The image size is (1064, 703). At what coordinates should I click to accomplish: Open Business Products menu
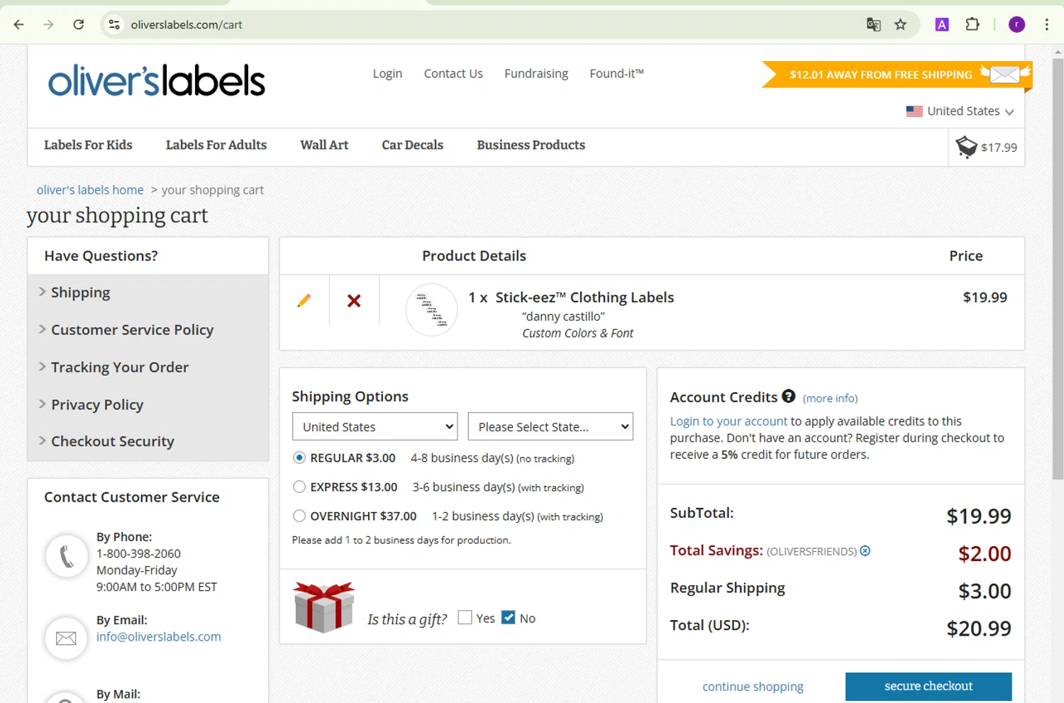coord(531,145)
